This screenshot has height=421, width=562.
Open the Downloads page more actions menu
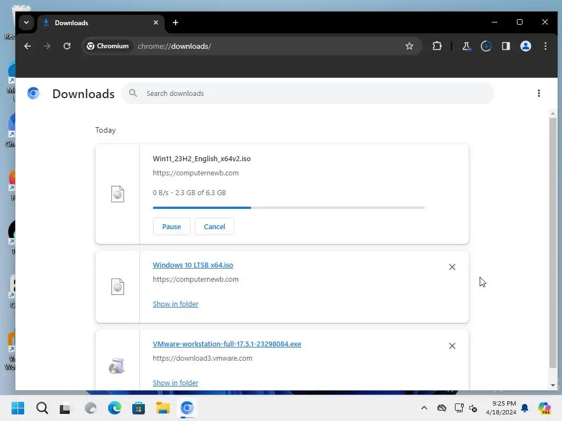(x=539, y=93)
